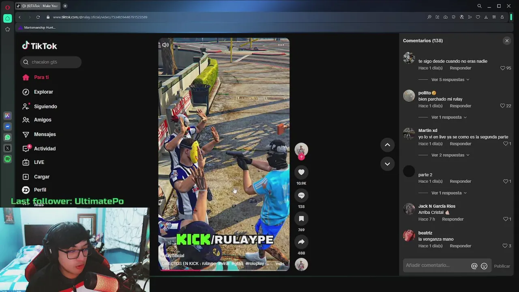The width and height of the screenshot is (519, 292).
Task: Open Opera easy setup menu icon
Action: point(494,17)
